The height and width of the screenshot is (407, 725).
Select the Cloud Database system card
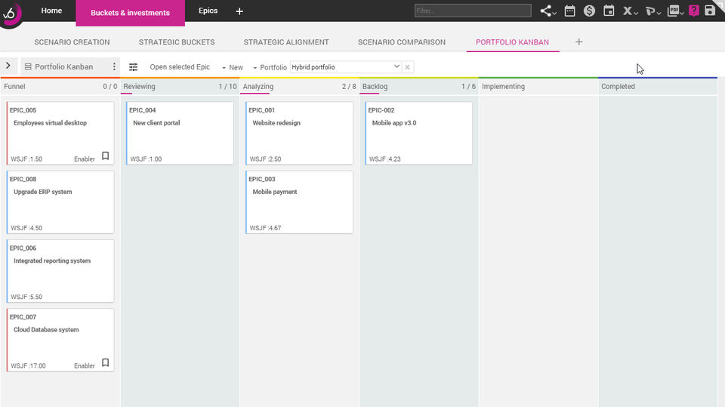(x=60, y=340)
